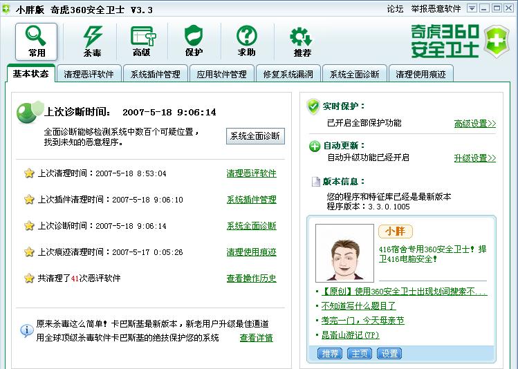The width and height of the screenshot is (518, 369).
Task: Click the title bar dropdown arrow button
Action: pos(472,8)
